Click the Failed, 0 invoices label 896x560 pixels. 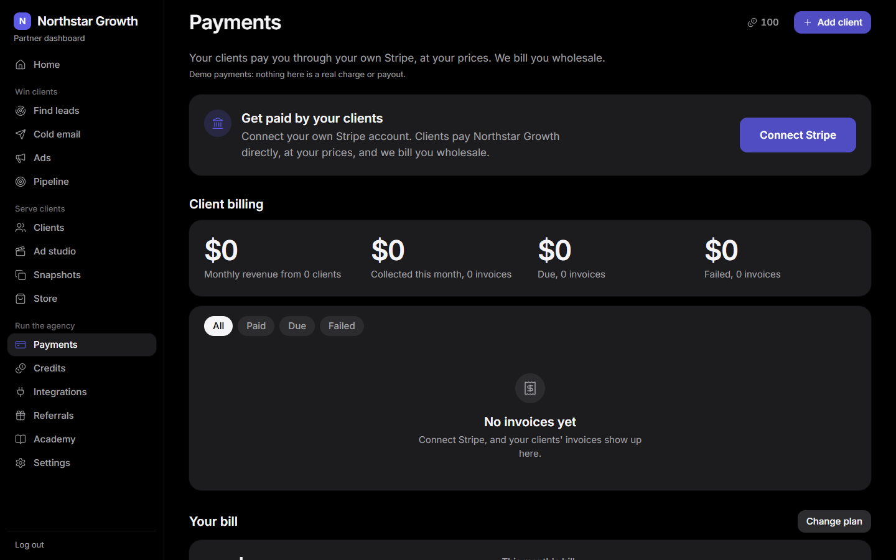pyautogui.click(x=742, y=274)
